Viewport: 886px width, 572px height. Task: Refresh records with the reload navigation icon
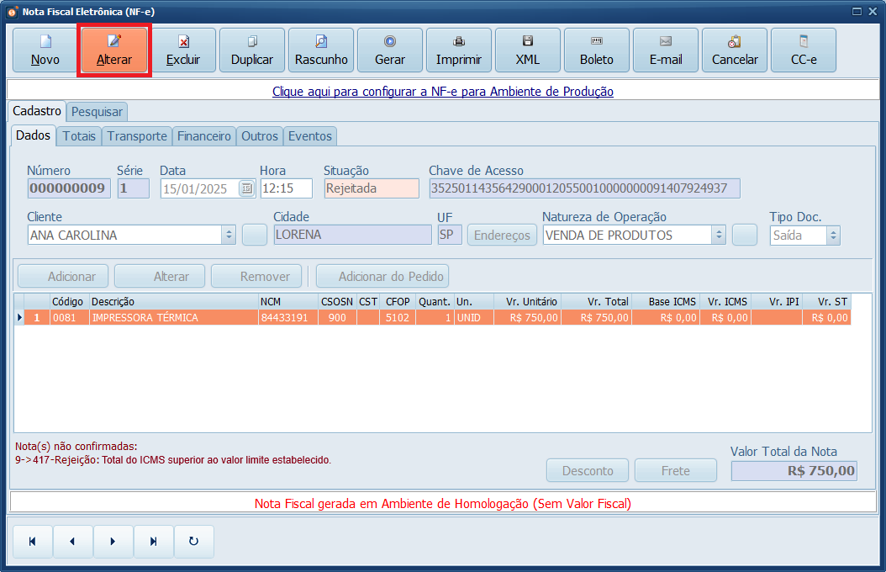tap(194, 542)
